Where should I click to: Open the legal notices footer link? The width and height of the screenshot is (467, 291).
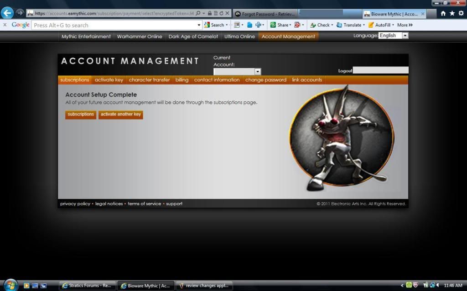(x=109, y=204)
